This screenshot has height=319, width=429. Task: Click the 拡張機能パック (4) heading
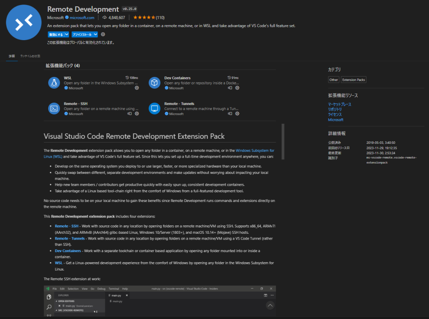click(x=63, y=66)
